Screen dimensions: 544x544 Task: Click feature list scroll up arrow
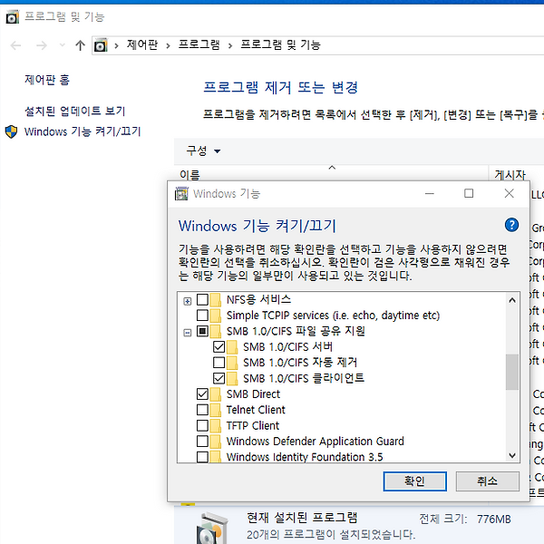point(512,300)
